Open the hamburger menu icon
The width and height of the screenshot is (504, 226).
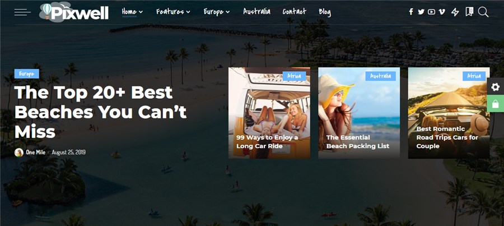[22, 12]
